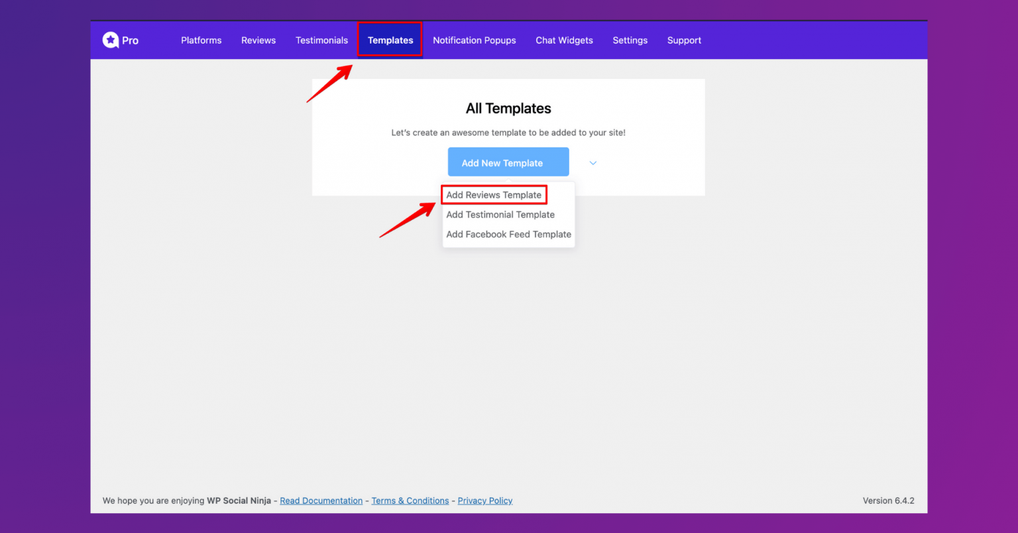The image size is (1018, 533).
Task: View the Terms & Conditions page
Action: tap(410, 501)
